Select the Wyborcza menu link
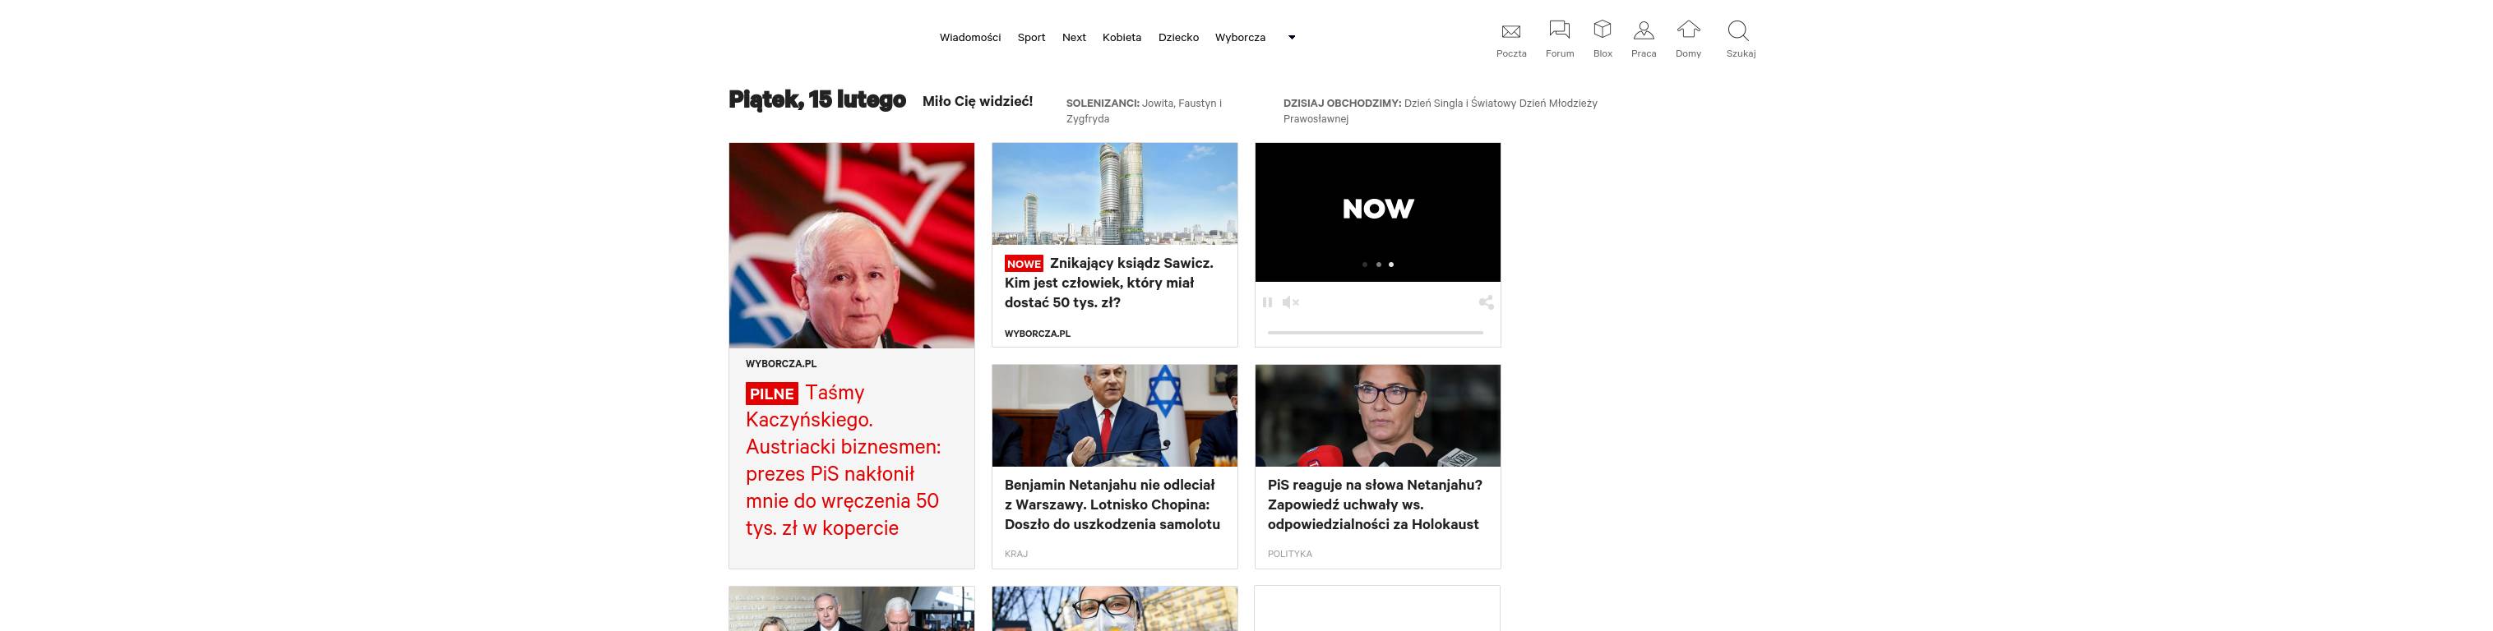Image resolution: width=2493 pixels, height=631 pixels. pos(1240,38)
